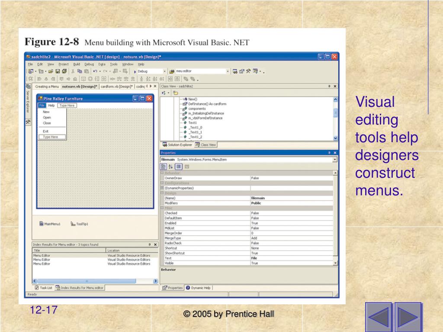Select the MainMenu1 component icon
The width and height of the screenshot is (443, 332).
(x=42, y=224)
